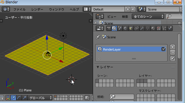
Task: Open the Render properties tab (camera icon)
Action: (109, 28)
